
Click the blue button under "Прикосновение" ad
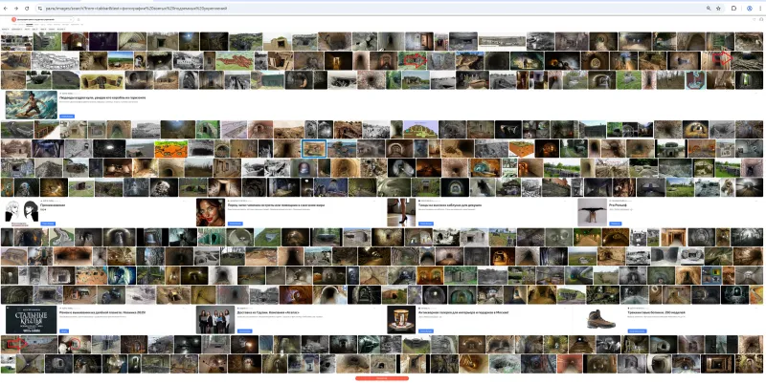pyautogui.click(x=46, y=223)
